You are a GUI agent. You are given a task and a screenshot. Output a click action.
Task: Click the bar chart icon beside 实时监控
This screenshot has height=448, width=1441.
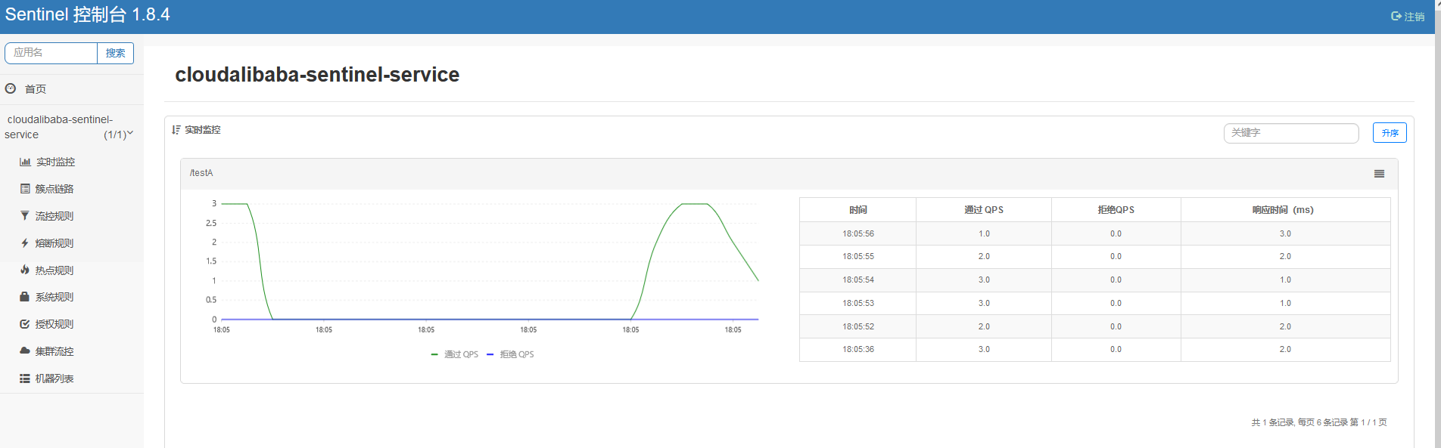(25, 162)
